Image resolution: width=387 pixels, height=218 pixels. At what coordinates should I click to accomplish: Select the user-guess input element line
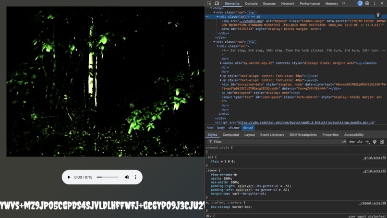(x=302, y=99)
